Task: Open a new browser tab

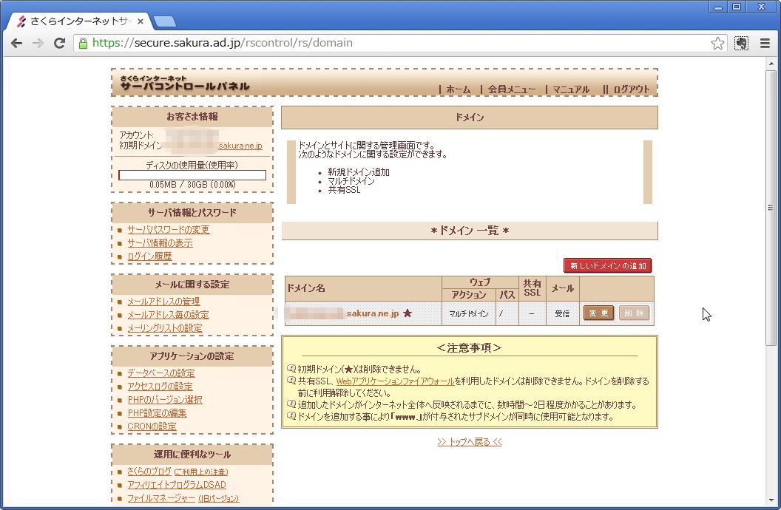Action: 164,21
